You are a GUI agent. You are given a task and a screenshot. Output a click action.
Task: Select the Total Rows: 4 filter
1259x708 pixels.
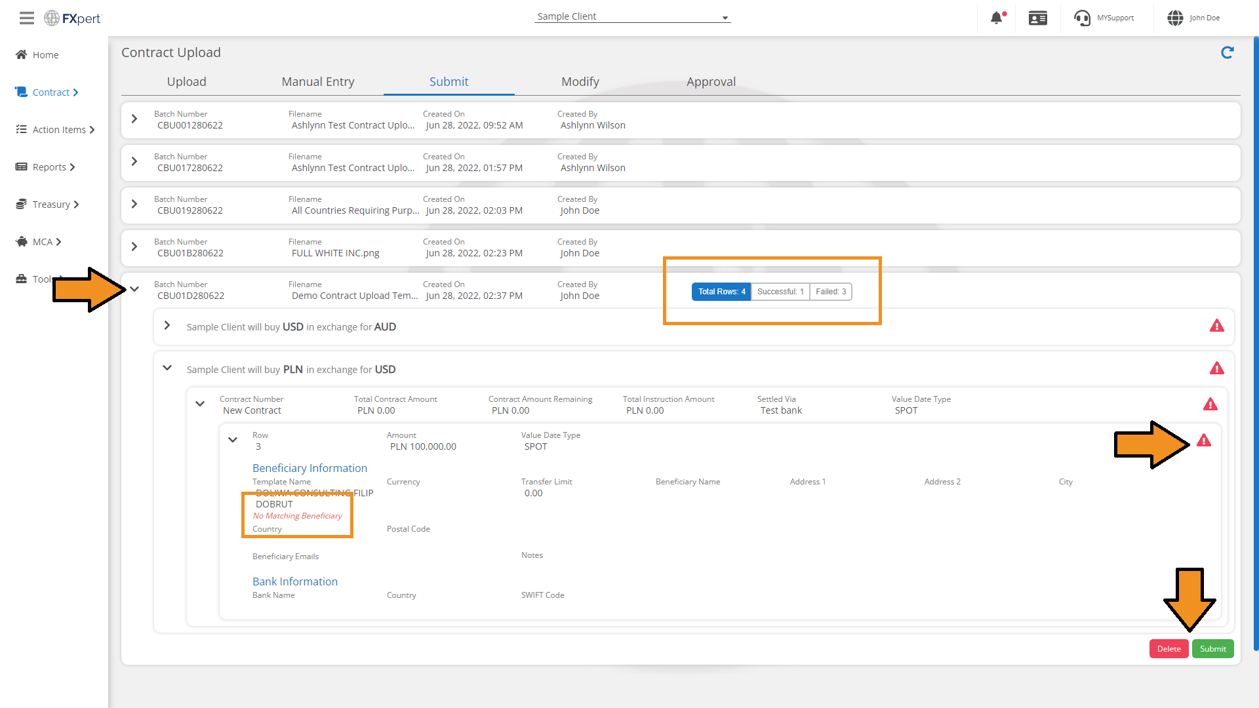[721, 292]
